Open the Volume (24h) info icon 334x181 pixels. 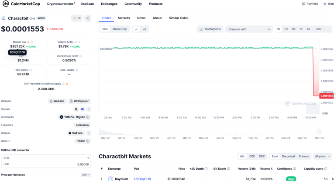76,42
